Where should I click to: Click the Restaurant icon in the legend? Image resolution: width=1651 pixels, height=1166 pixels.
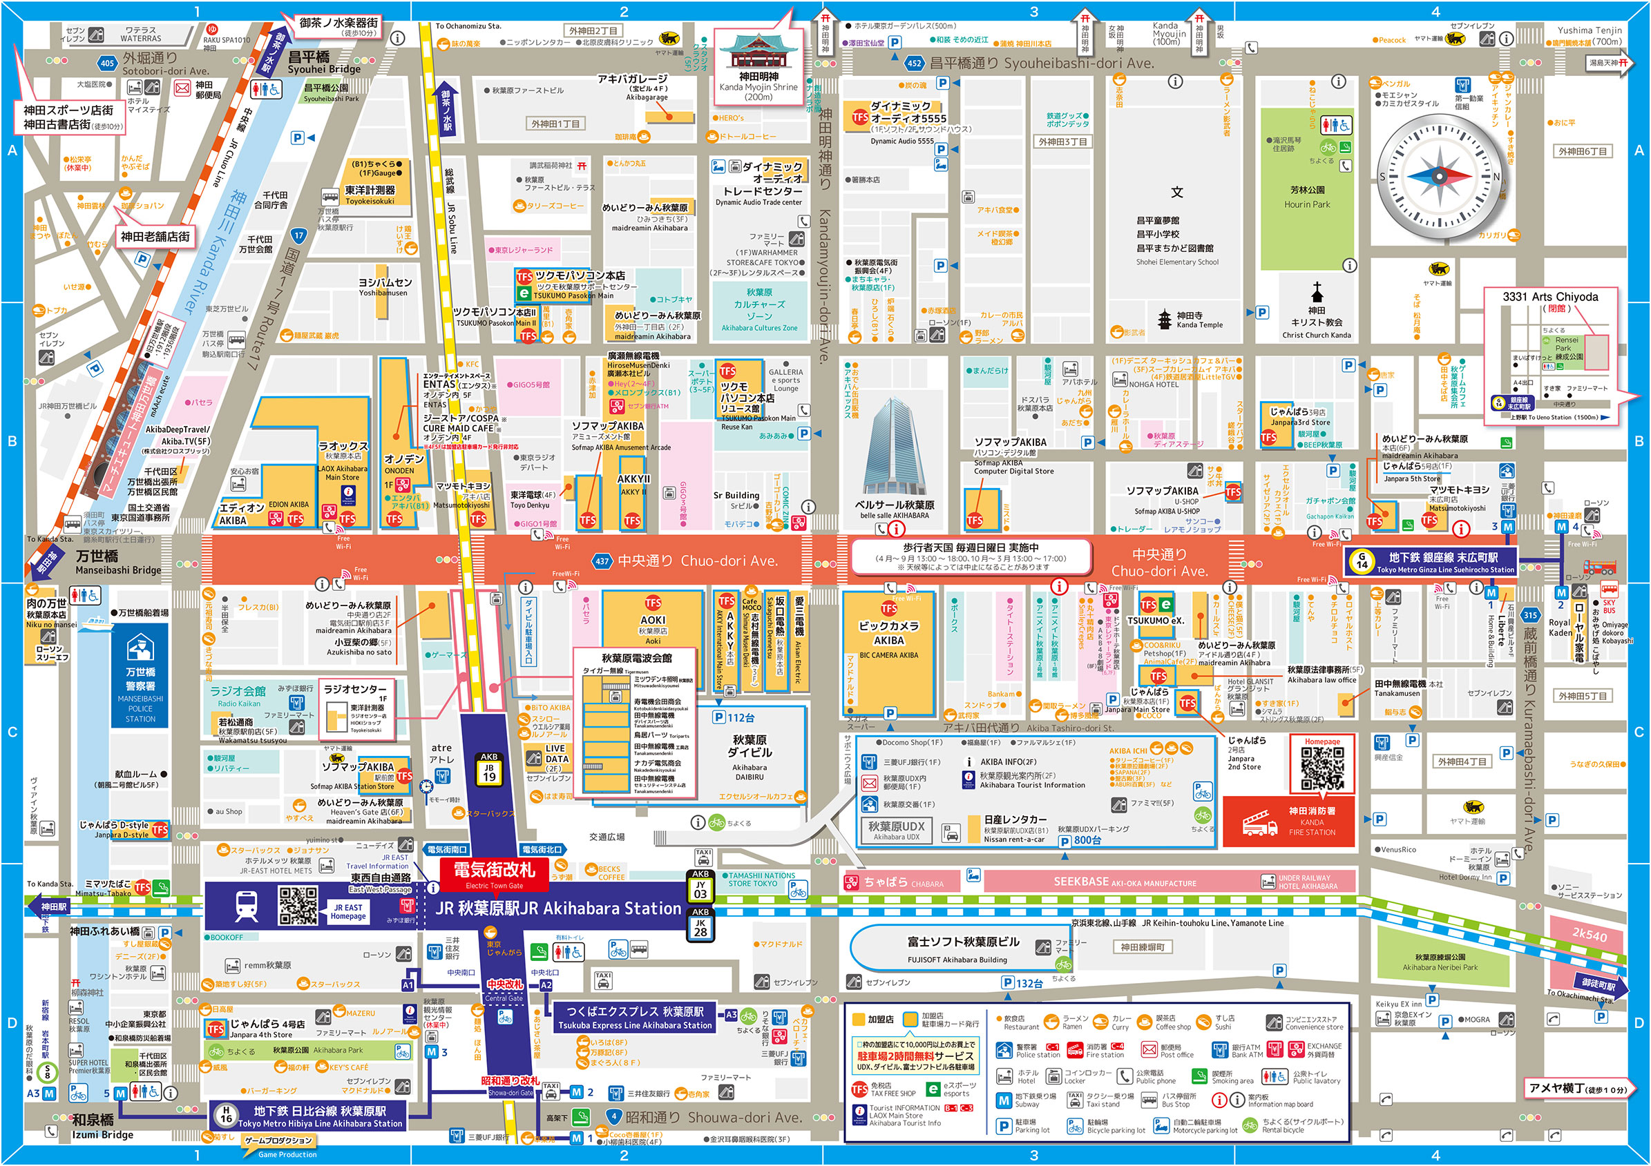(x=1000, y=1019)
